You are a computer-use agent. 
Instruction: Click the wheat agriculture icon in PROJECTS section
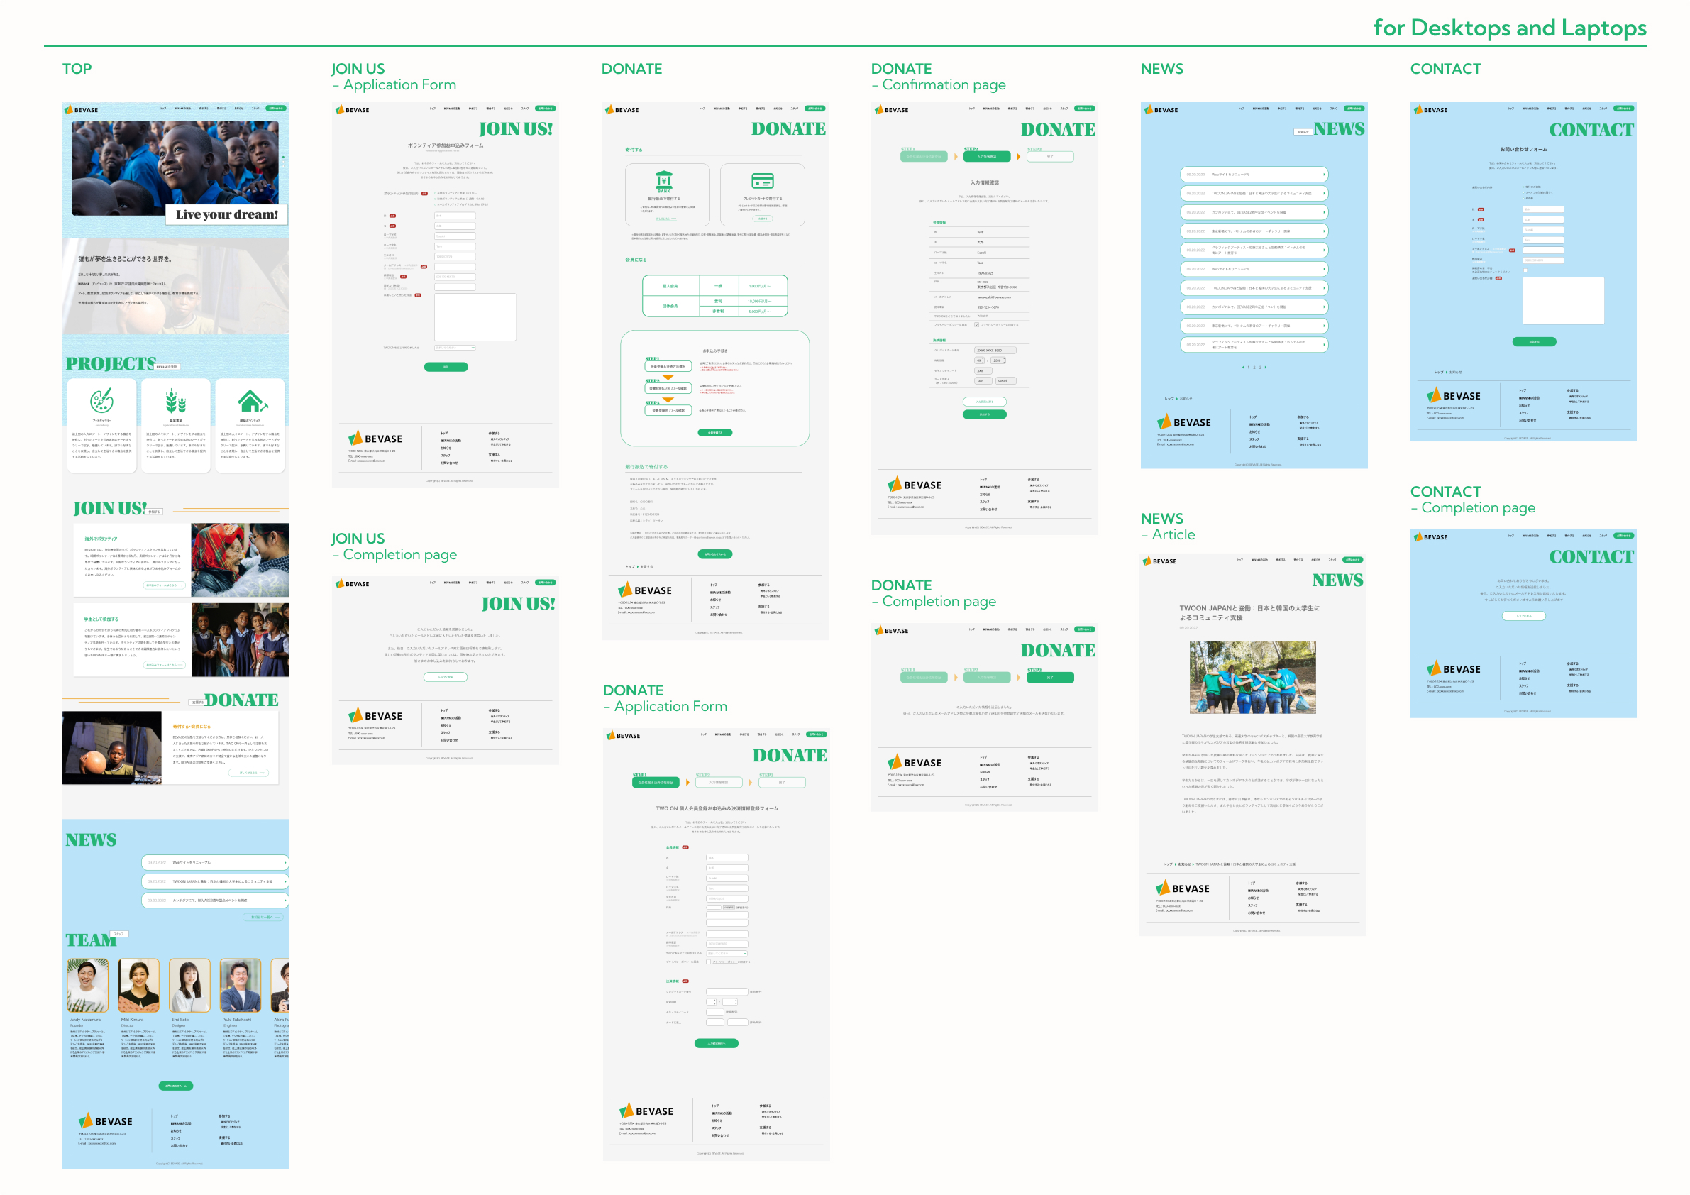coord(176,403)
